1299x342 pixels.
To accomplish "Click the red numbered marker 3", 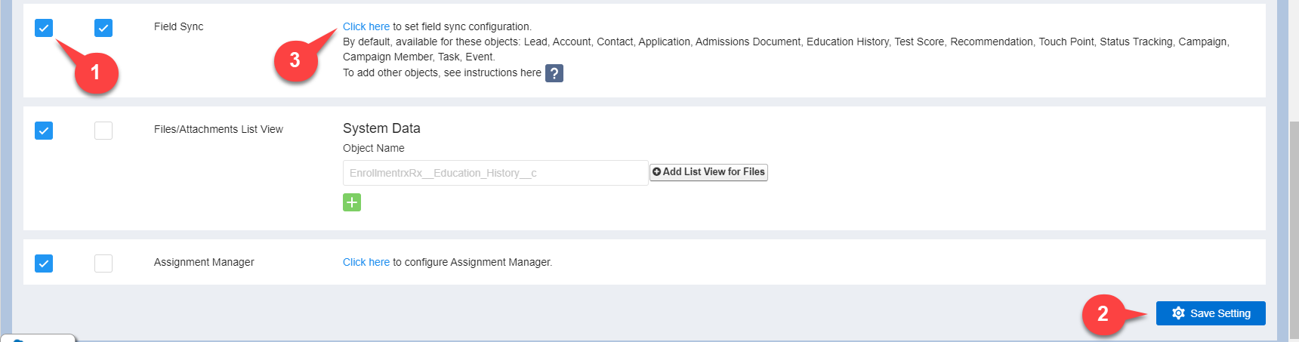I will (x=295, y=60).
